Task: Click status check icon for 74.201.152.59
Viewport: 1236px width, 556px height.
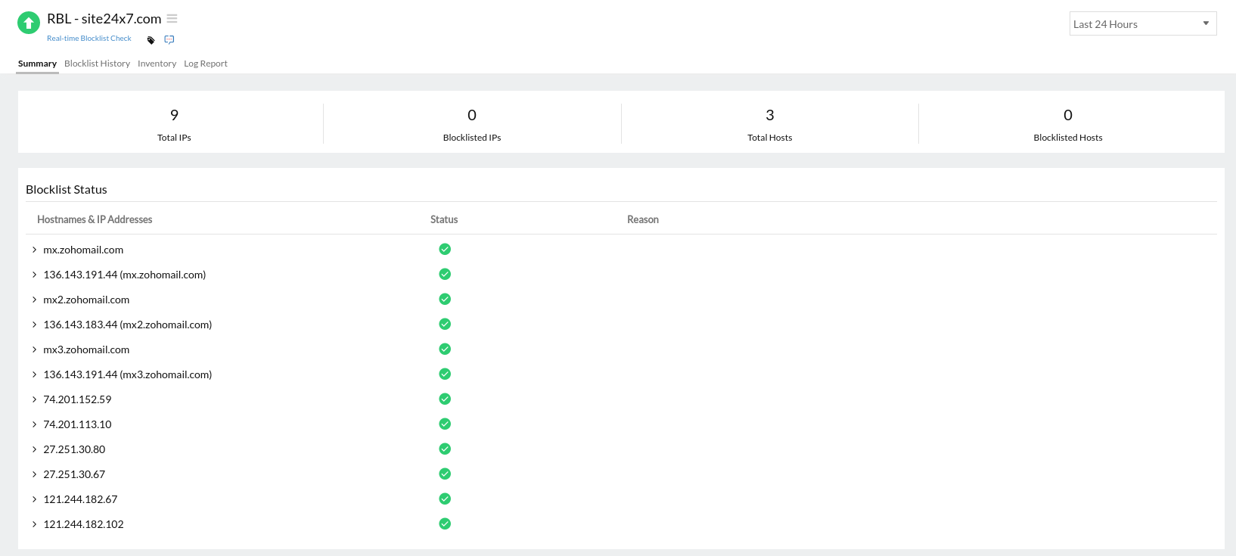Action: pyautogui.click(x=445, y=399)
